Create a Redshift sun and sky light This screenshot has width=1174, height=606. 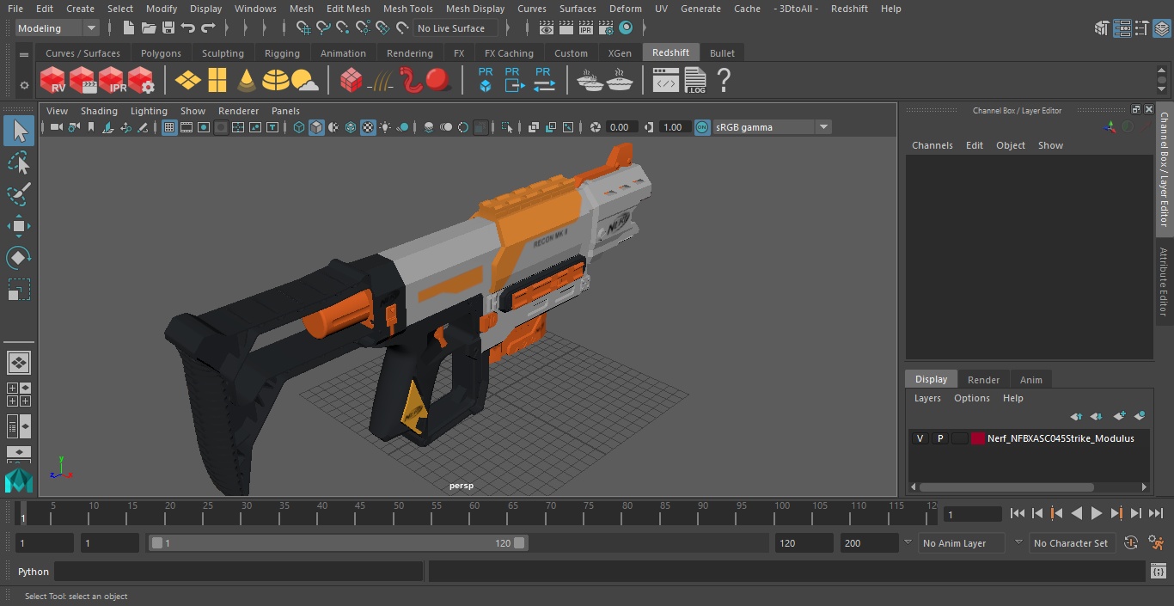coord(305,81)
